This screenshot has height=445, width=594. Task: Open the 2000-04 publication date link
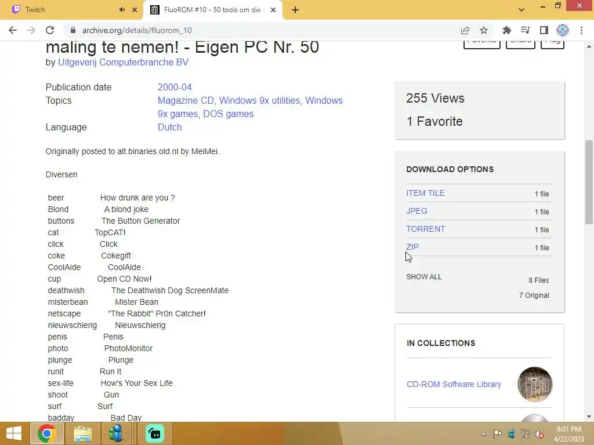[175, 87]
